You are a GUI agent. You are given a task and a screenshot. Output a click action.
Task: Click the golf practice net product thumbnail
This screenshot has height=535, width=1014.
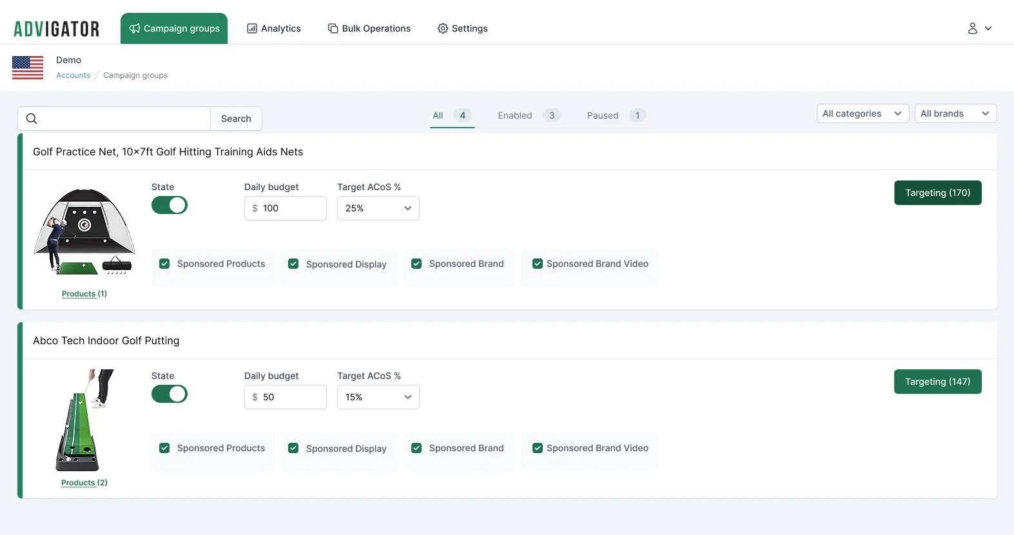point(84,231)
